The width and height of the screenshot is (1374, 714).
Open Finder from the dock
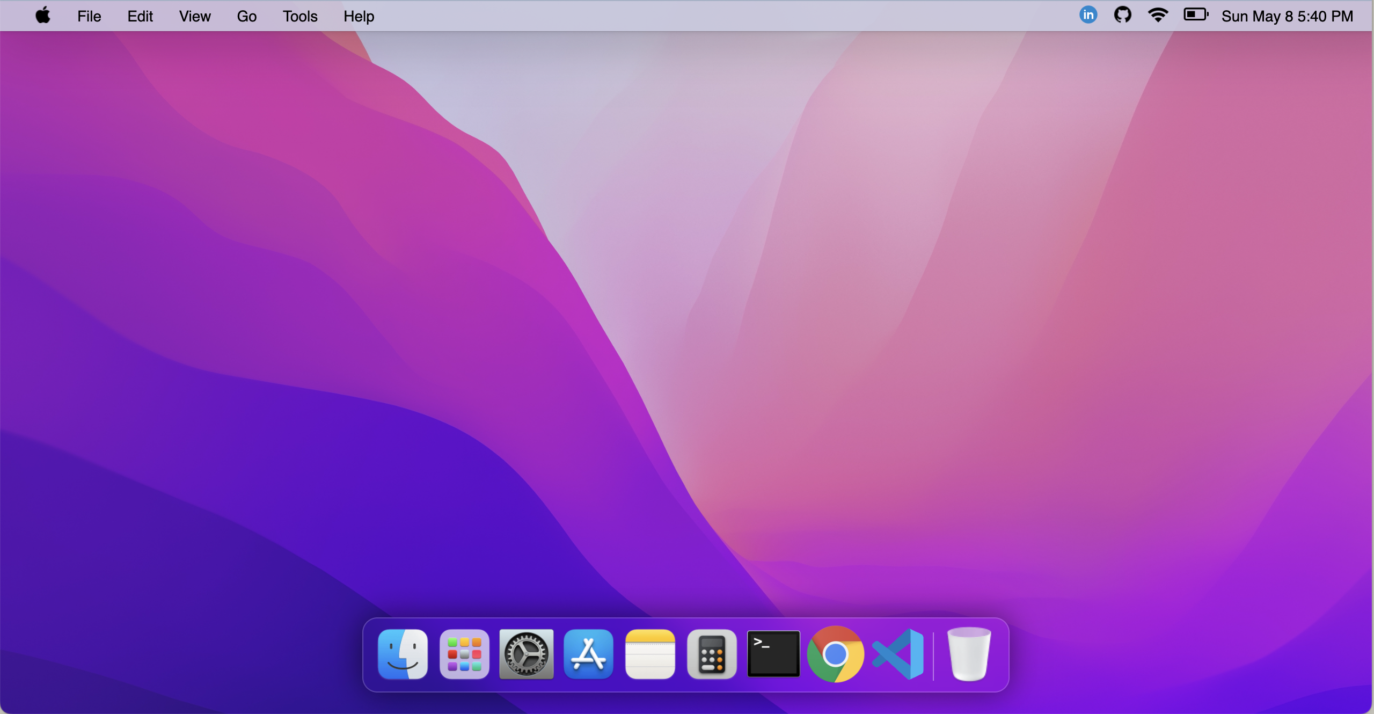click(403, 654)
